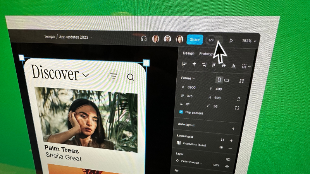Click the blue Share button
The width and height of the screenshot is (310, 174).
click(x=195, y=39)
